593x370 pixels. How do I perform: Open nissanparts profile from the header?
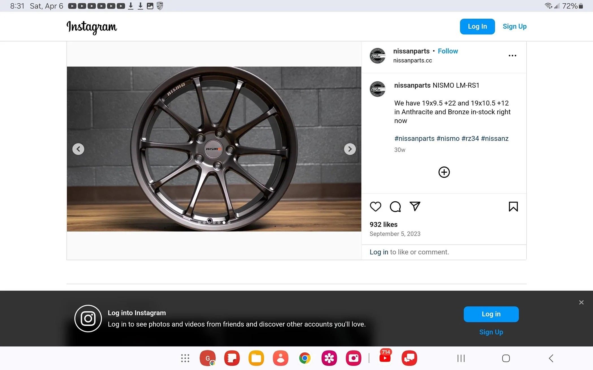point(411,51)
